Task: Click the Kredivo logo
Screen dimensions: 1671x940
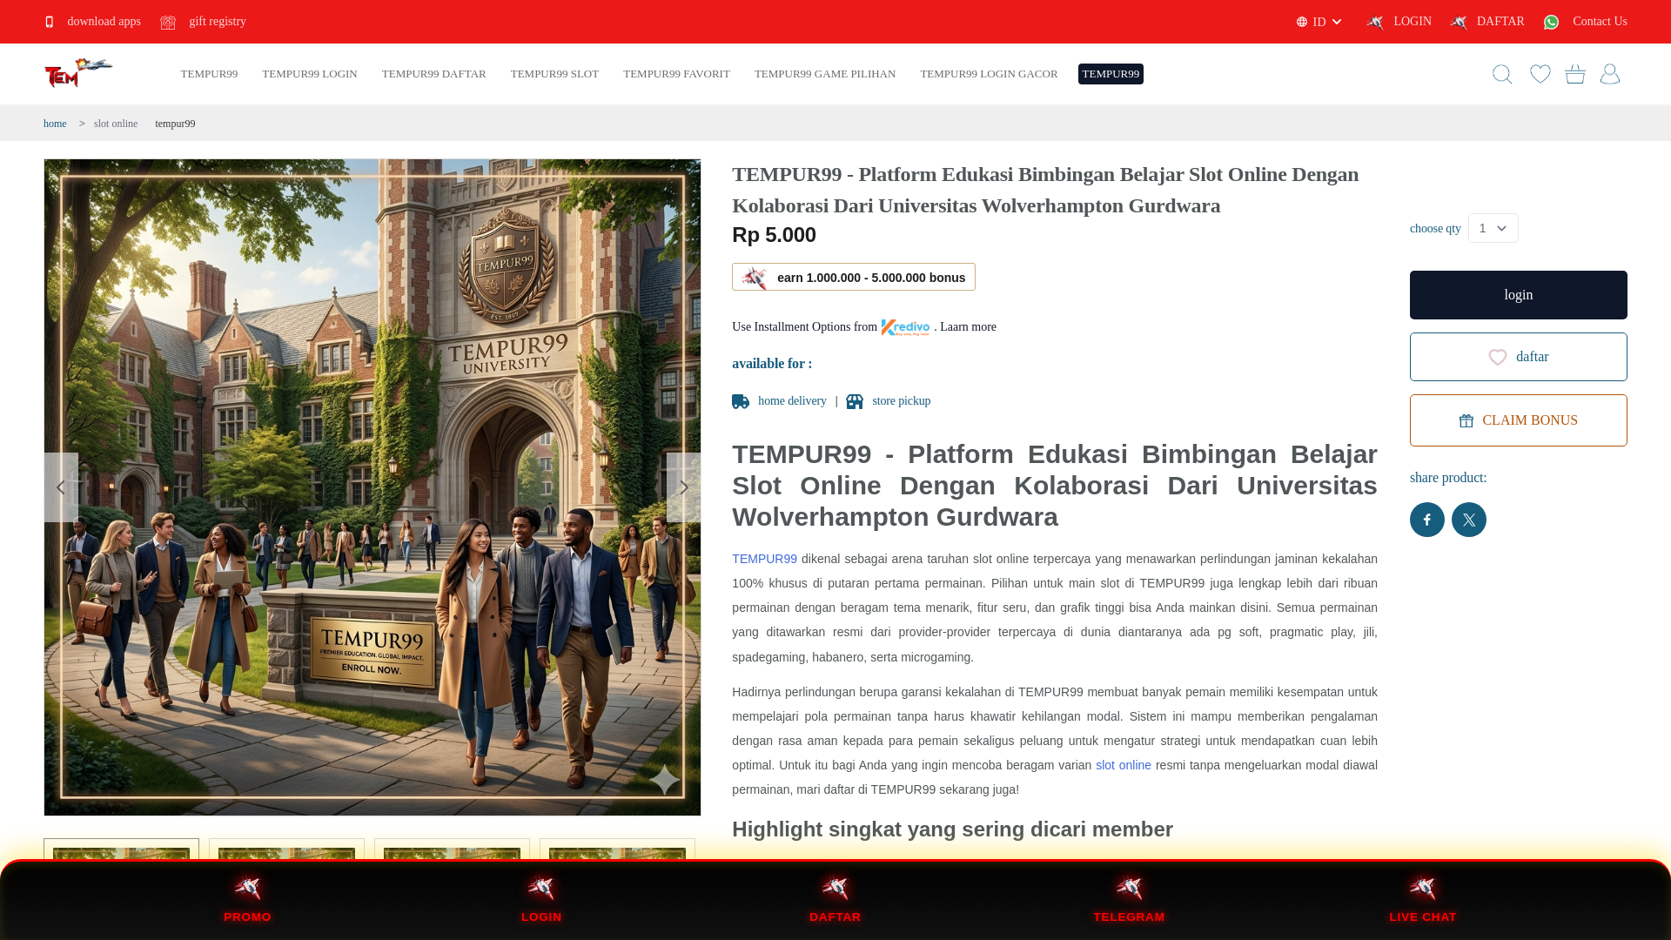Action: pyautogui.click(x=905, y=327)
